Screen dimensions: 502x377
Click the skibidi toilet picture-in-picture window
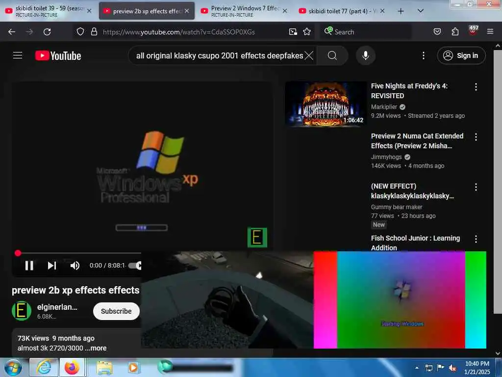(x=227, y=300)
